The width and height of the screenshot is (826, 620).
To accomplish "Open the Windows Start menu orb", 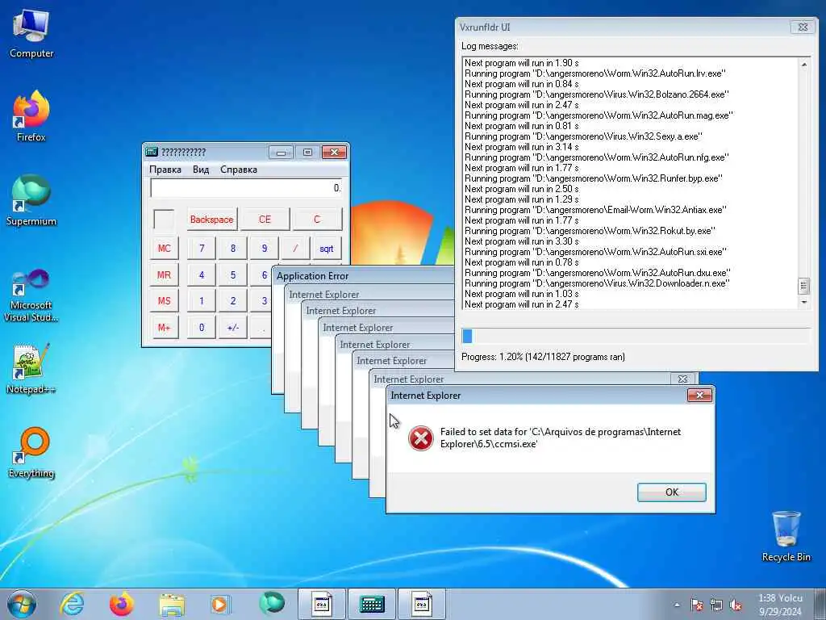I will (x=22, y=604).
